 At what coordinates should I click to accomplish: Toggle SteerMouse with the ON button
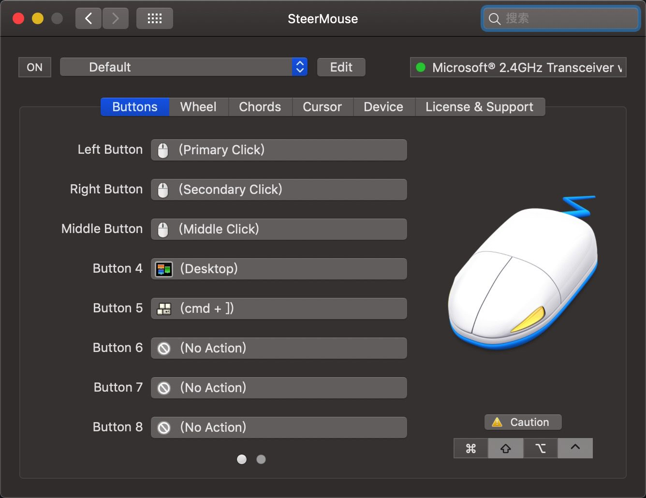coord(35,67)
